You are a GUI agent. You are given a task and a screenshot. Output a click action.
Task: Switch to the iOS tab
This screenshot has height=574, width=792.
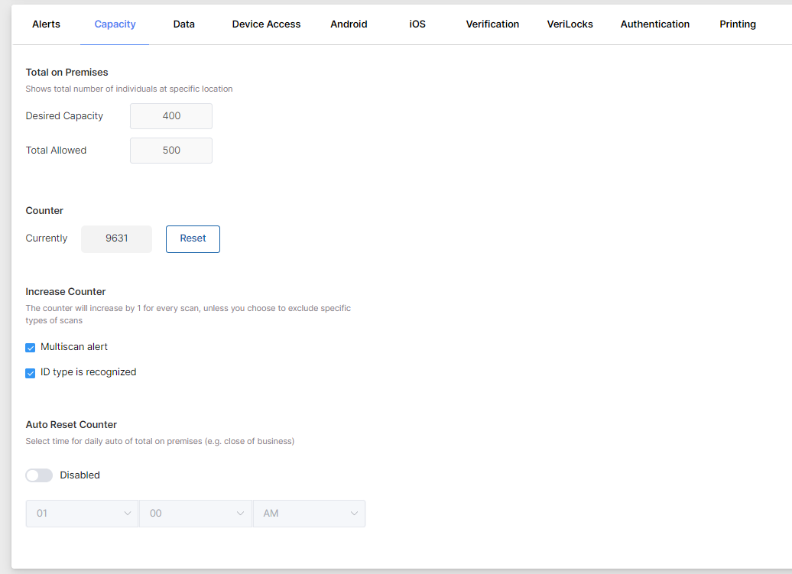coord(417,24)
